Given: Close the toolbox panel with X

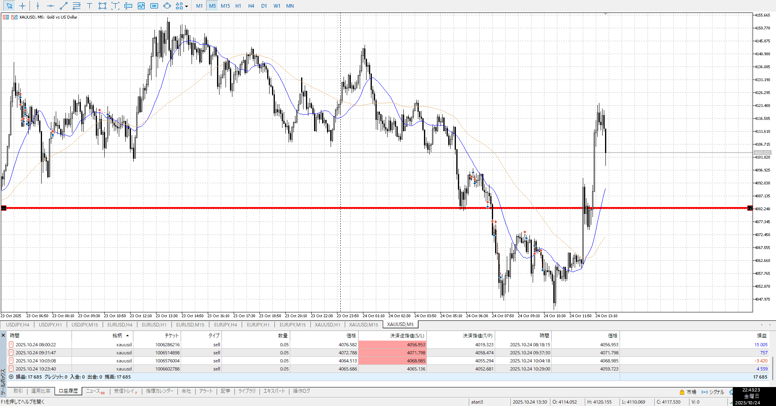Looking at the screenshot, I should pos(3,335).
